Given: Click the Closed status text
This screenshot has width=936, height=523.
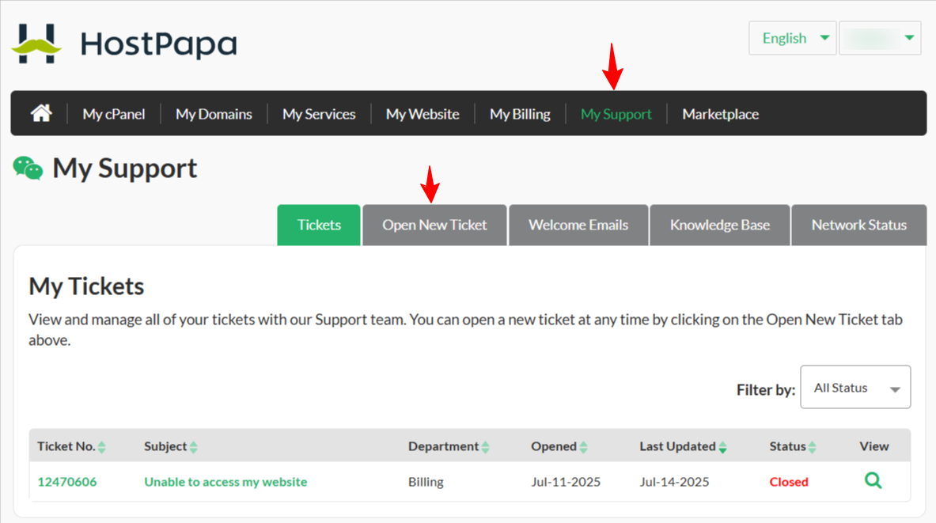Looking at the screenshot, I should [x=789, y=482].
